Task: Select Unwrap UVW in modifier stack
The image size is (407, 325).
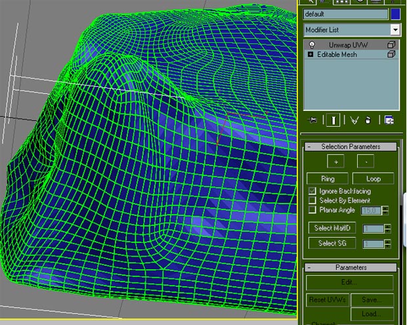Action: [x=348, y=45]
